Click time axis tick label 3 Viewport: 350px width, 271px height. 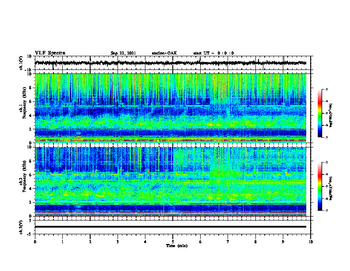pyautogui.click(x=118, y=242)
